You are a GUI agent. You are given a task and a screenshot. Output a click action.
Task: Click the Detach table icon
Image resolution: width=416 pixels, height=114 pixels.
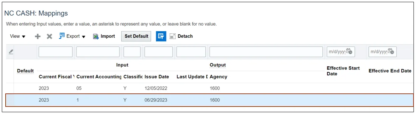pyautogui.click(x=172, y=36)
